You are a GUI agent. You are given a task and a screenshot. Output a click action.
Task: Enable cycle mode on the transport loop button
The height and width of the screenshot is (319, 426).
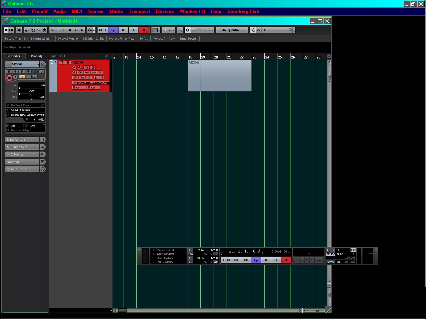[x=256, y=260]
